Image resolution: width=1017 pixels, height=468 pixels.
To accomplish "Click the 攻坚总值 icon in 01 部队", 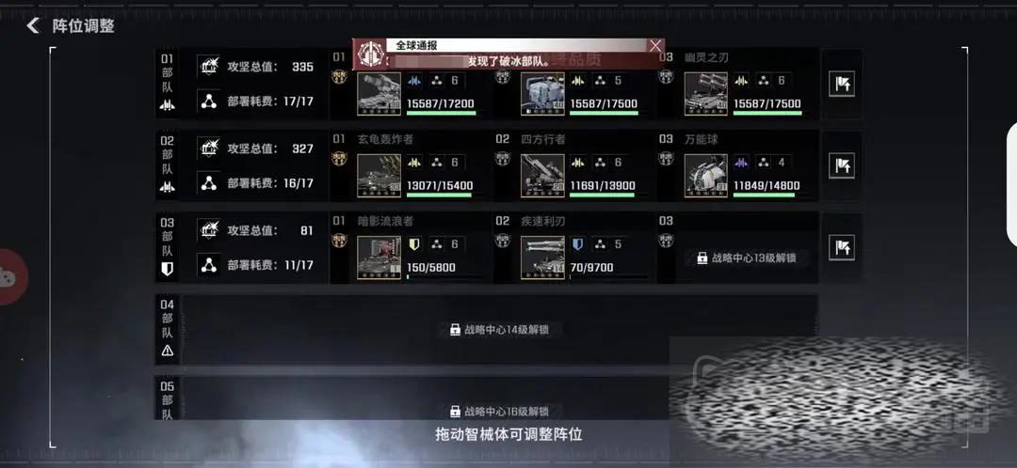I will tap(208, 66).
